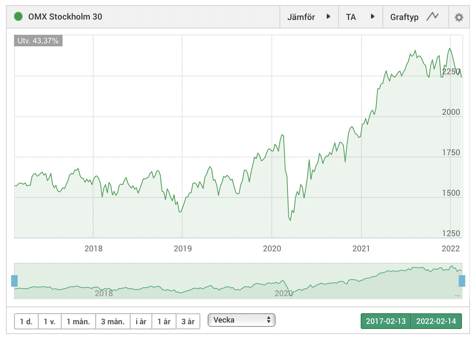Click the OMX Stockholm 30 title

pos(65,17)
